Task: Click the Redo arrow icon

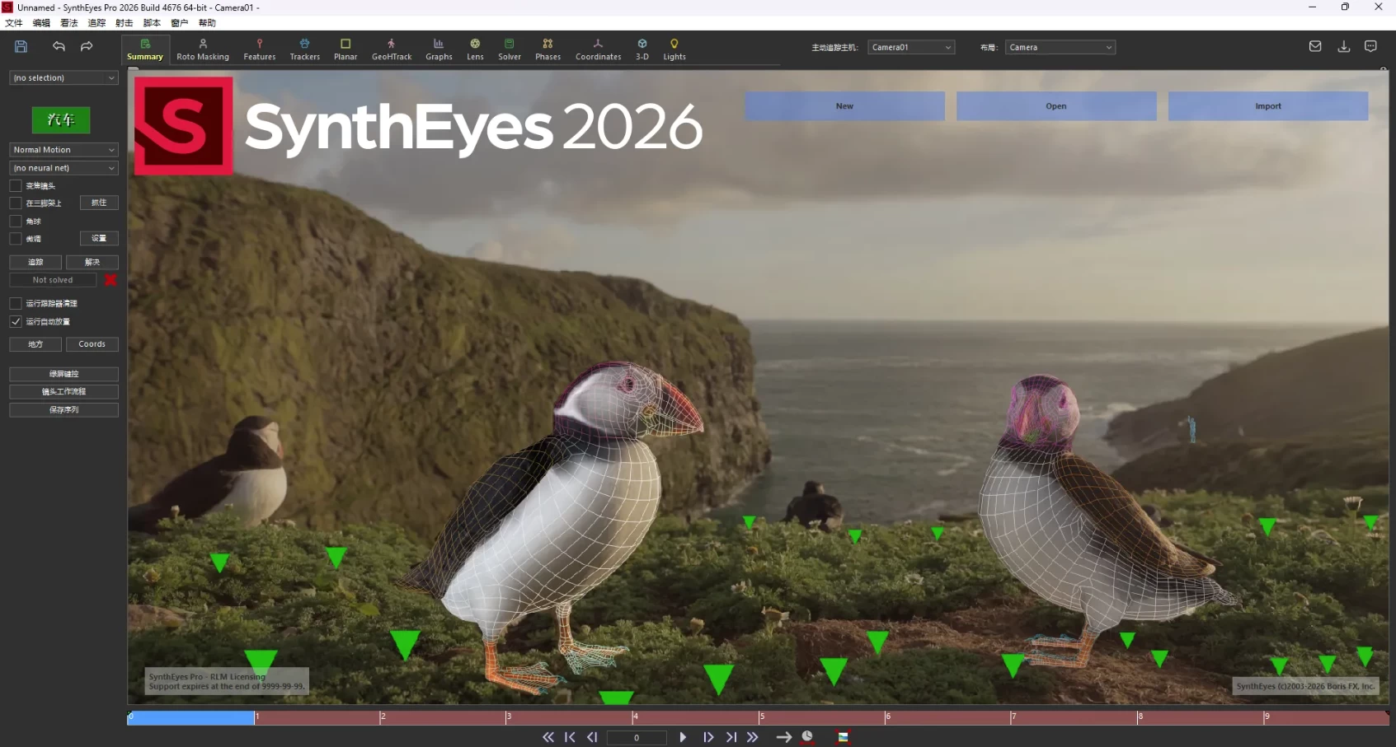Action: coord(87,47)
